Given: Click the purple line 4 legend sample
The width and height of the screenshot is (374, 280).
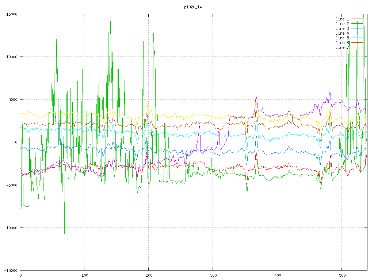Looking at the screenshot, I should [x=357, y=33].
